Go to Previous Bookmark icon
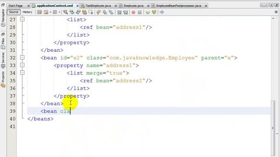The height and width of the screenshot is (157, 280). (x=98, y=12)
